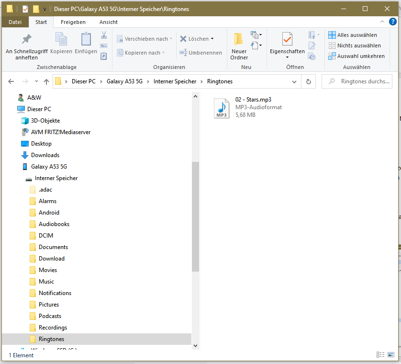Click the Kopieren copy icon
401x364 pixels.
point(61,39)
